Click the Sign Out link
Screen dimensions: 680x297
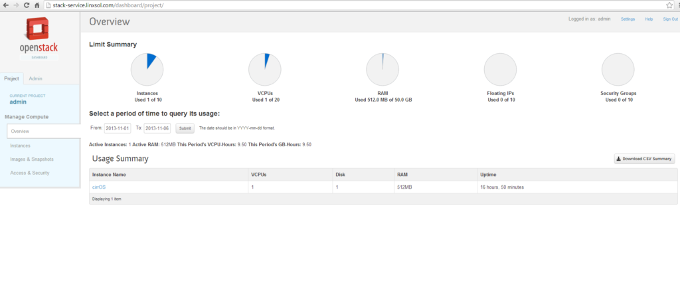click(670, 19)
